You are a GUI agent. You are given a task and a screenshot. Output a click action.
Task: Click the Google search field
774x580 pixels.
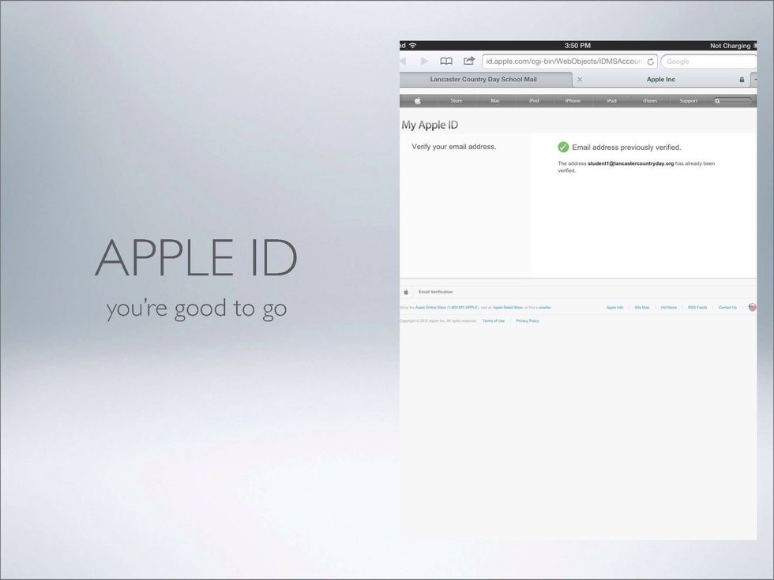[x=709, y=62]
